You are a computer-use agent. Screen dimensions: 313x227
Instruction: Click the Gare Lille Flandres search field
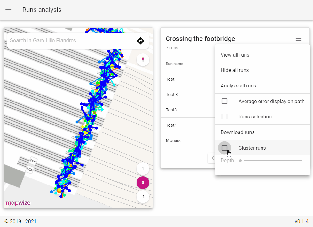[x=64, y=41]
